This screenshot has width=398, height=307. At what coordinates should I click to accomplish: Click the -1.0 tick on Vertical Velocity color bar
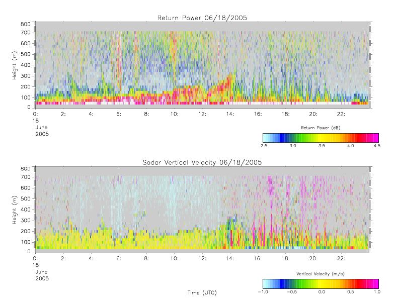point(263,292)
